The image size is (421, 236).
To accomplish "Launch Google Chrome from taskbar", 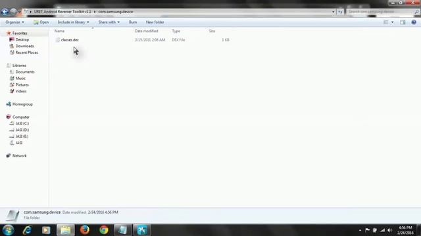I will click(x=104, y=230).
